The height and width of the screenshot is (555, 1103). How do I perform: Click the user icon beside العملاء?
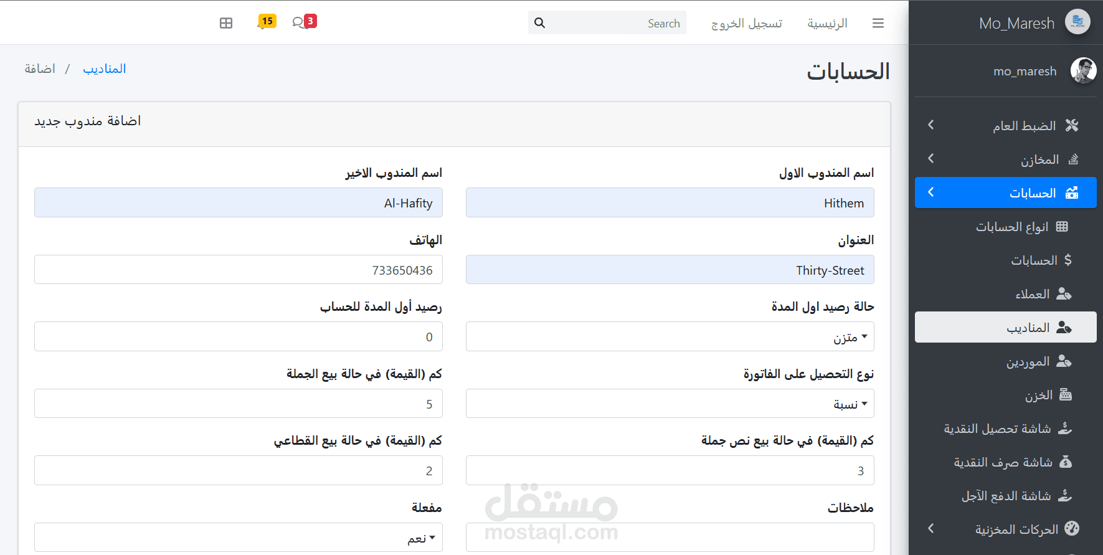tap(1064, 293)
